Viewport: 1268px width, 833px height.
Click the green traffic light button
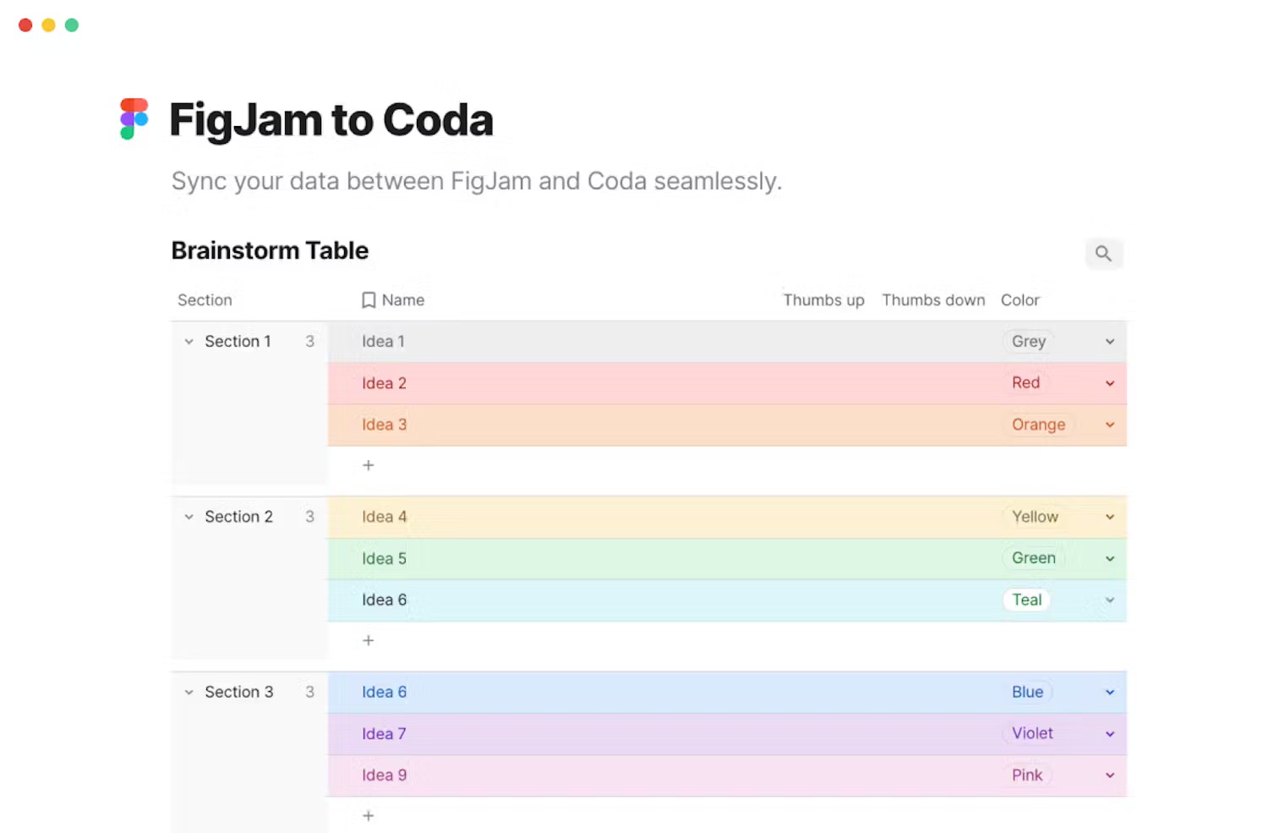tap(72, 25)
